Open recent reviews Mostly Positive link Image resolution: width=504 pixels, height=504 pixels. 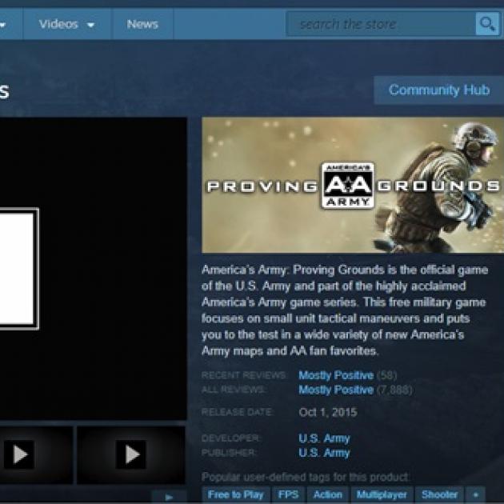pos(335,375)
